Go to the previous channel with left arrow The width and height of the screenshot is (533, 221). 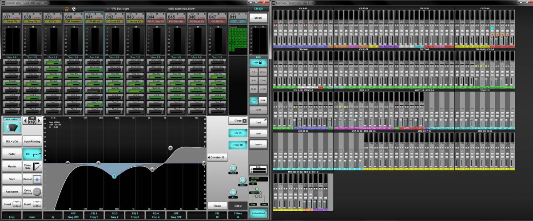(x=25, y=120)
